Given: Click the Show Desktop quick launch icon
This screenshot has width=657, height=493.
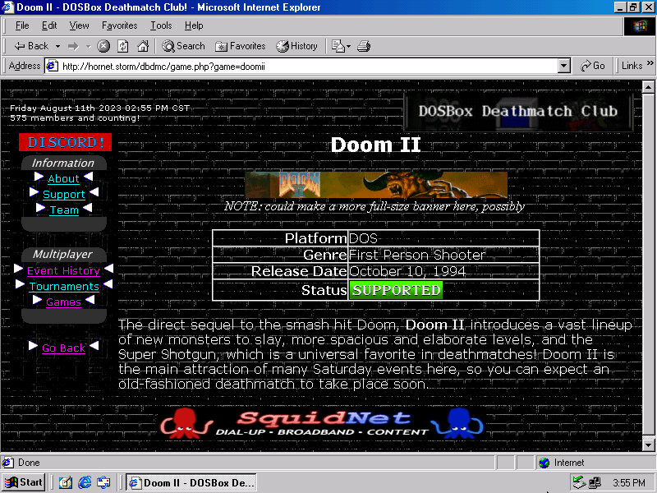Looking at the screenshot, I should 65,482.
